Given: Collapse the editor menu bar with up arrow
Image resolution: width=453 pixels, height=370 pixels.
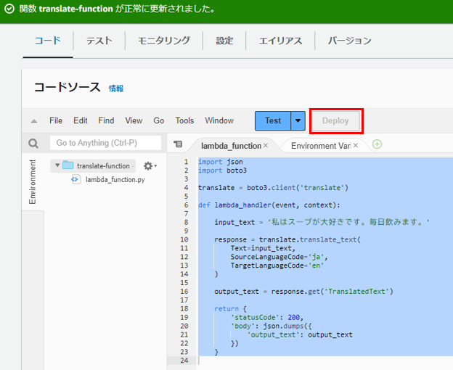Looking at the screenshot, I should [x=34, y=121].
